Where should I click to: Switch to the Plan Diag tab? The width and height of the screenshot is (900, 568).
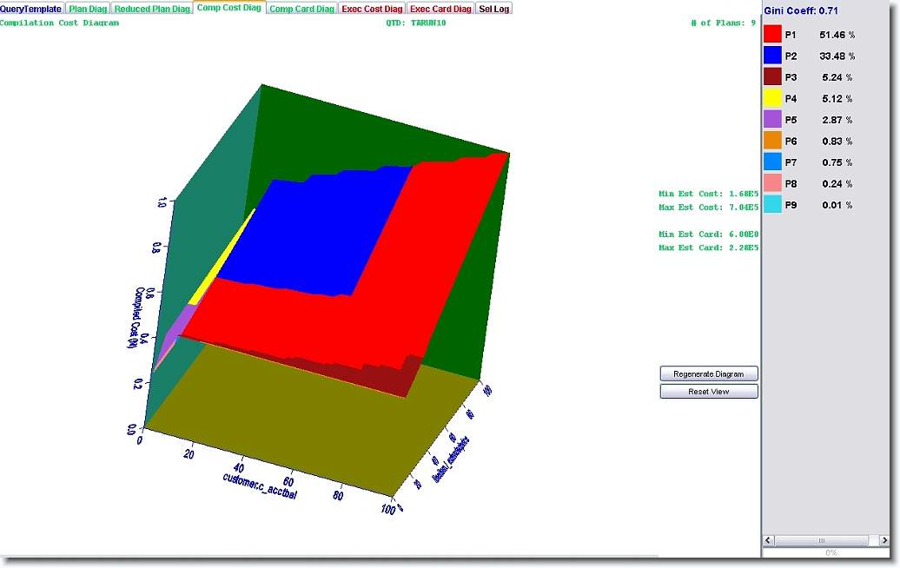[88, 9]
